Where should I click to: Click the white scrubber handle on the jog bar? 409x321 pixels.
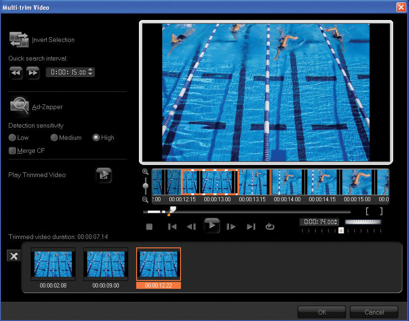tap(173, 209)
